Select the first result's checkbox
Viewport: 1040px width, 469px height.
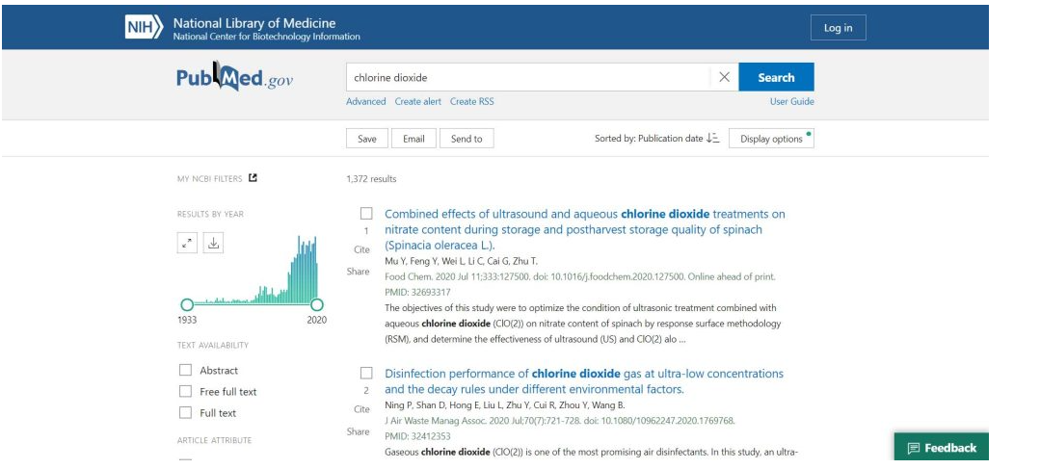click(366, 214)
